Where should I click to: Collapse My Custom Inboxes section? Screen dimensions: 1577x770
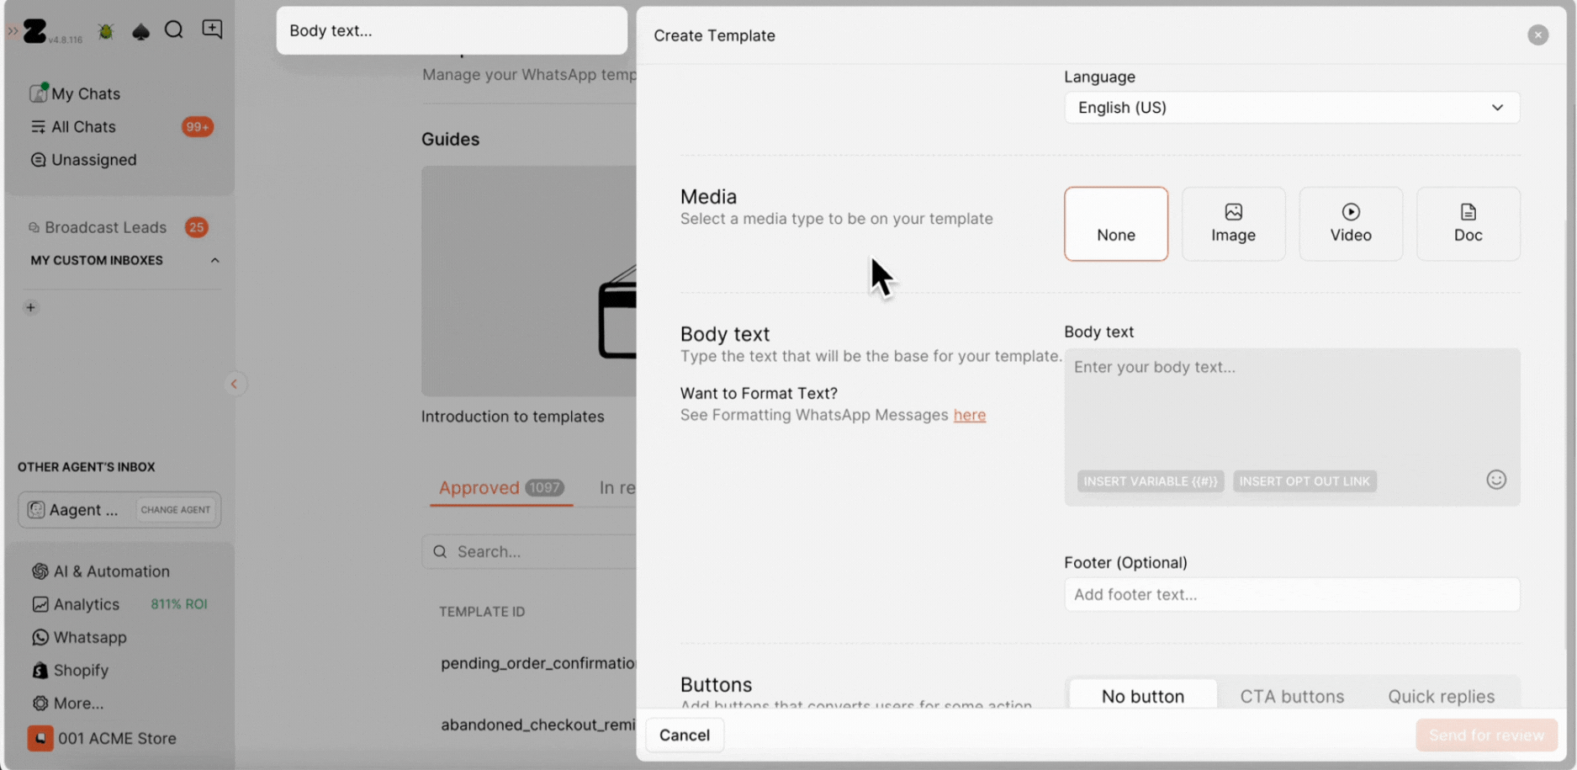[x=214, y=261]
